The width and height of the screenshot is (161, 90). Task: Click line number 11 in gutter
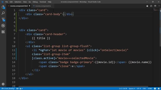(x=14, y=50)
